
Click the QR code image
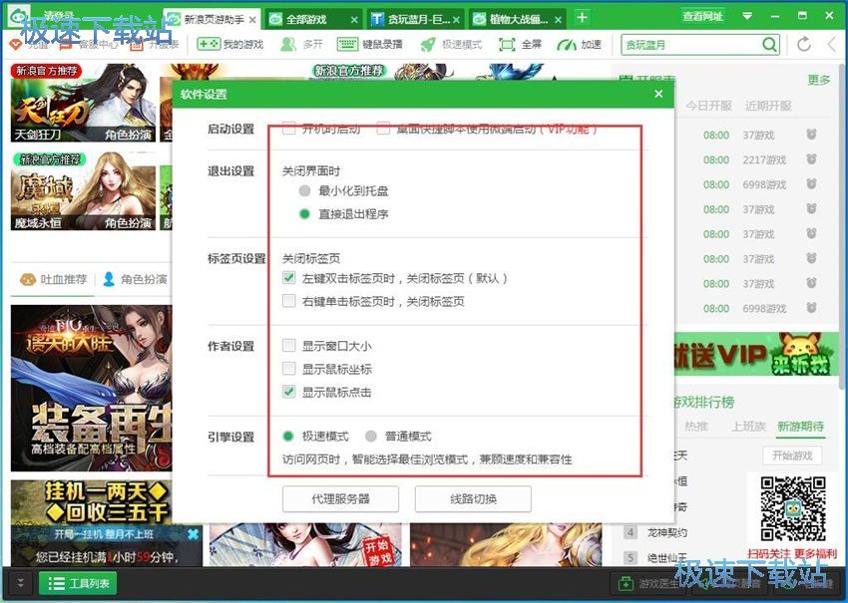pyautogui.click(x=793, y=508)
